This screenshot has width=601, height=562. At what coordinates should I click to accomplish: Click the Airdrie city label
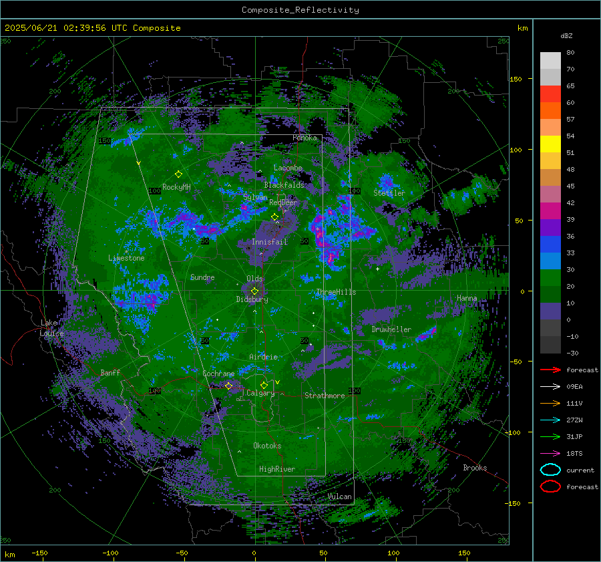point(263,357)
